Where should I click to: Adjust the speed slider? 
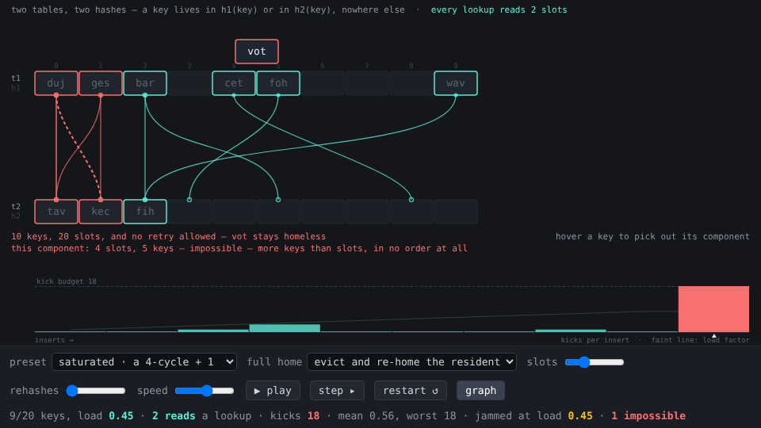pyautogui.click(x=205, y=391)
